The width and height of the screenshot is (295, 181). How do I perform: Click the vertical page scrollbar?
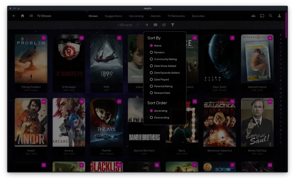coord(286,25)
